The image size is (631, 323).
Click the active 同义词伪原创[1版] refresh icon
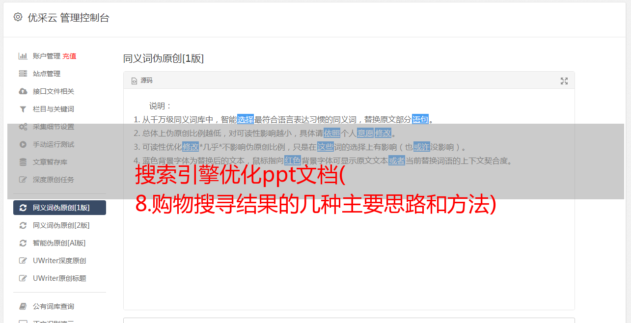coord(23,208)
